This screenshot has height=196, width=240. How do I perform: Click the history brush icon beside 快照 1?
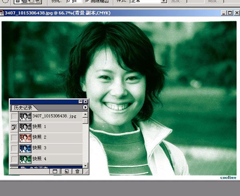tap(14, 127)
